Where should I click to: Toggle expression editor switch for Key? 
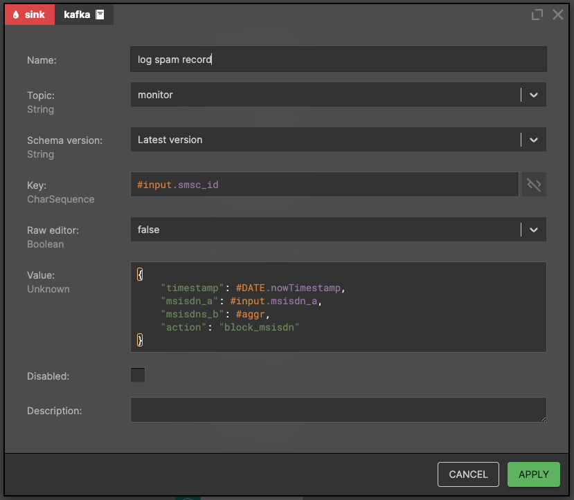534,185
